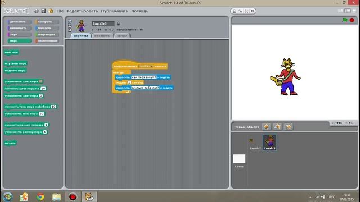Open the Помощь menu

coord(140,11)
